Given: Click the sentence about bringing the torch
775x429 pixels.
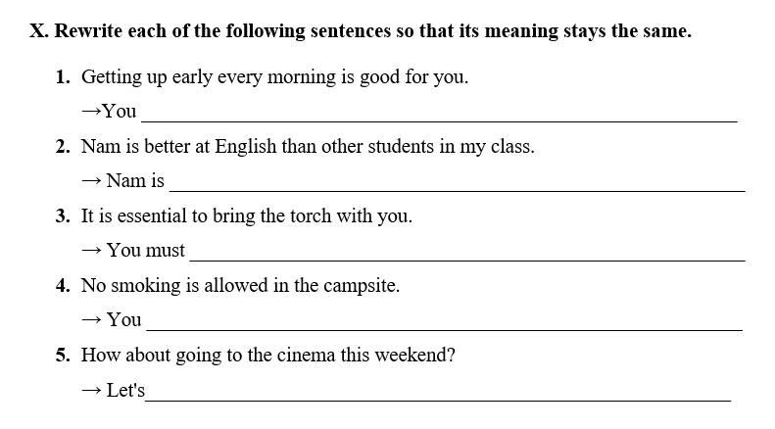Looking at the screenshot, I should (246, 215).
